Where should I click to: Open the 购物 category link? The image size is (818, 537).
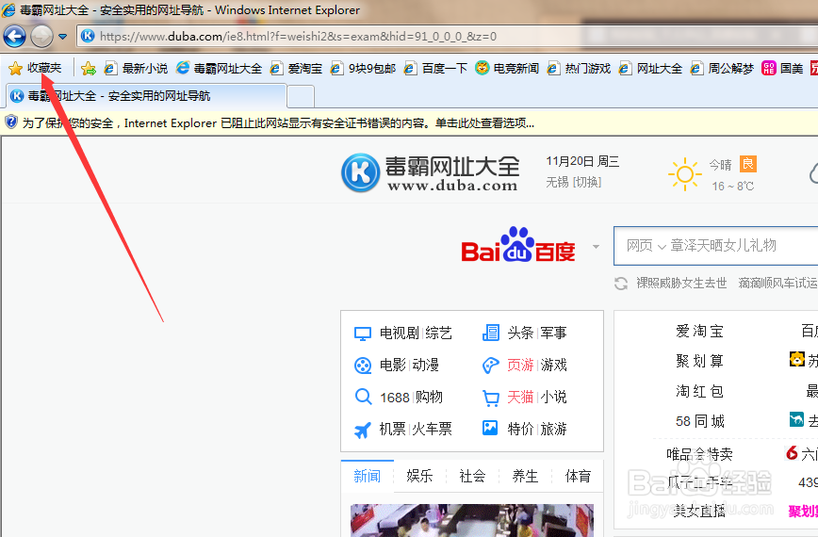[x=430, y=398]
